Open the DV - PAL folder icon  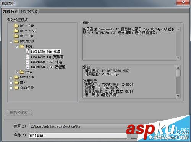tap(16, 36)
